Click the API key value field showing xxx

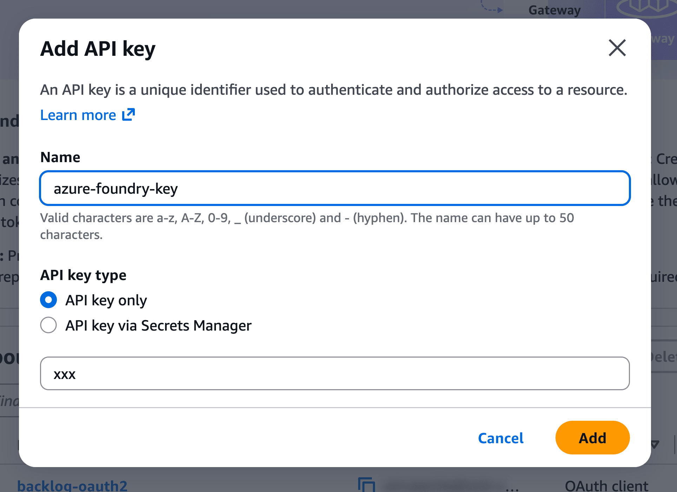point(335,373)
